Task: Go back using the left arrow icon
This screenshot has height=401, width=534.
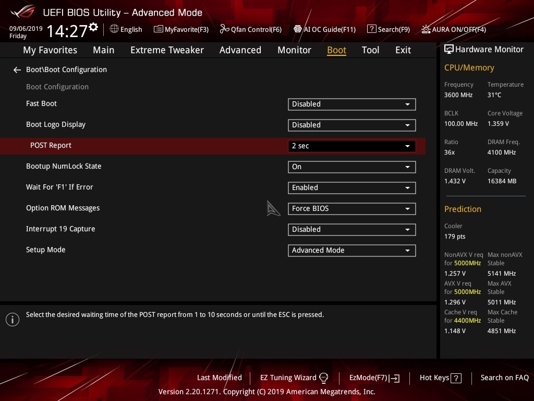Action: click(x=17, y=70)
